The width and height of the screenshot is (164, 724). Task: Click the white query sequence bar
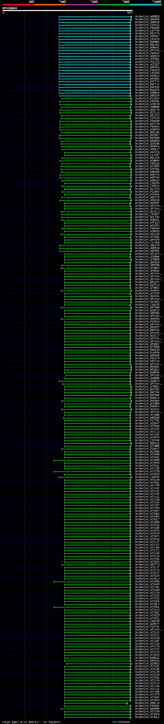point(68,11)
